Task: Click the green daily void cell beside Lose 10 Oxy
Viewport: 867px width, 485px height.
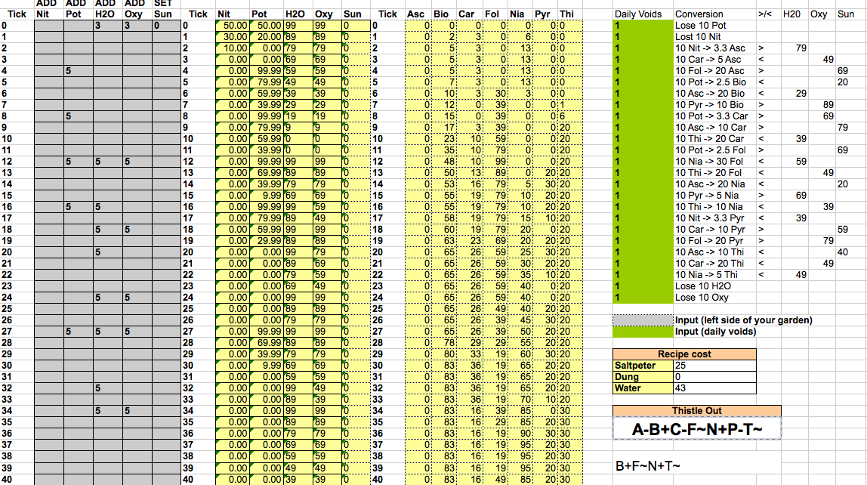Action: (643, 298)
